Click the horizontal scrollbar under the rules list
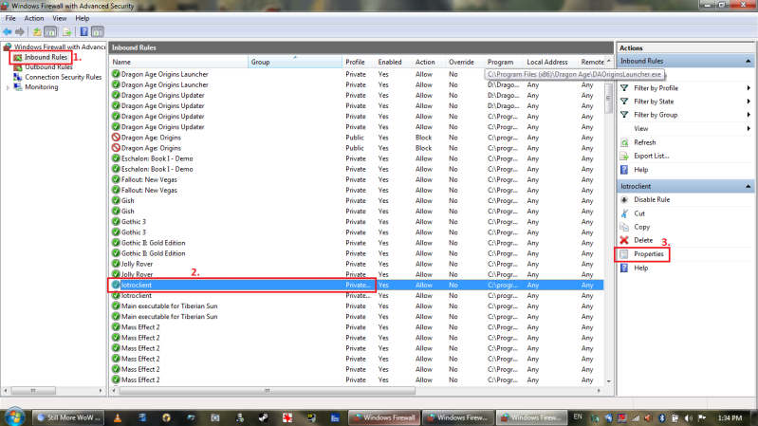This screenshot has width=758, height=426. 268,391
